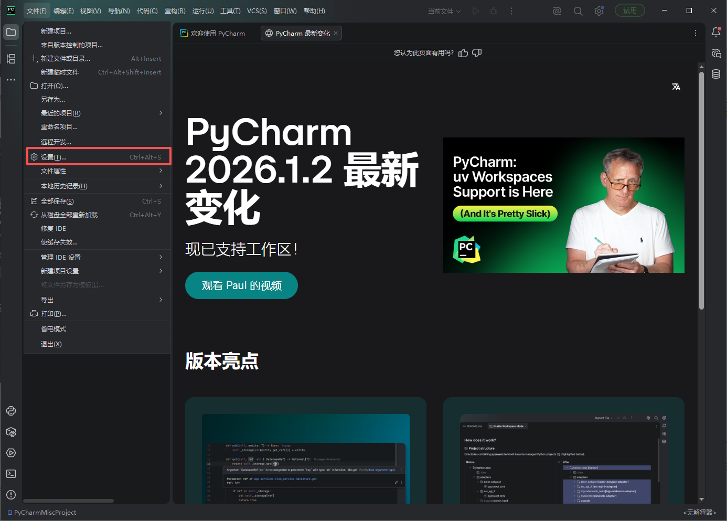Screen dimensions: 727x521
Task: Click the thumbs-down feedback icon
Action: [477, 53]
